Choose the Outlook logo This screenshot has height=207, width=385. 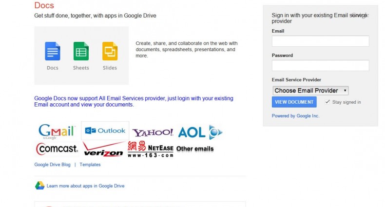[x=105, y=131]
